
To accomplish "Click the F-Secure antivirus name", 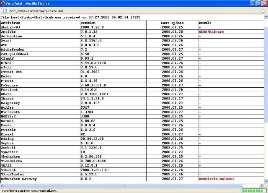I will coord(9,85).
